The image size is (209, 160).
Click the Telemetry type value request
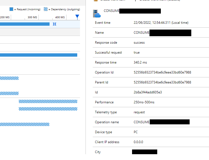[139, 112]
